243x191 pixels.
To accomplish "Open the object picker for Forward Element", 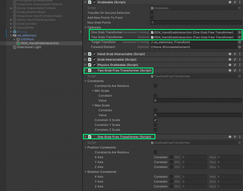I will (x=240, y=47).
